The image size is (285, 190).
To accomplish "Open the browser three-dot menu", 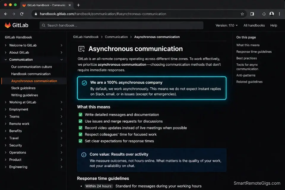I will click(x=279, y=14).
